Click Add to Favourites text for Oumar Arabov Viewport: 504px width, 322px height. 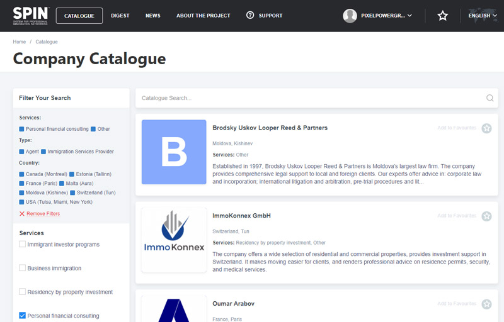point(457,303)
